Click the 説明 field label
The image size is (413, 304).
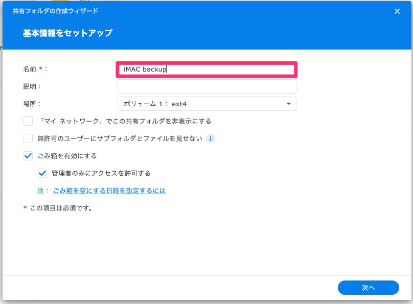(30, 86)
